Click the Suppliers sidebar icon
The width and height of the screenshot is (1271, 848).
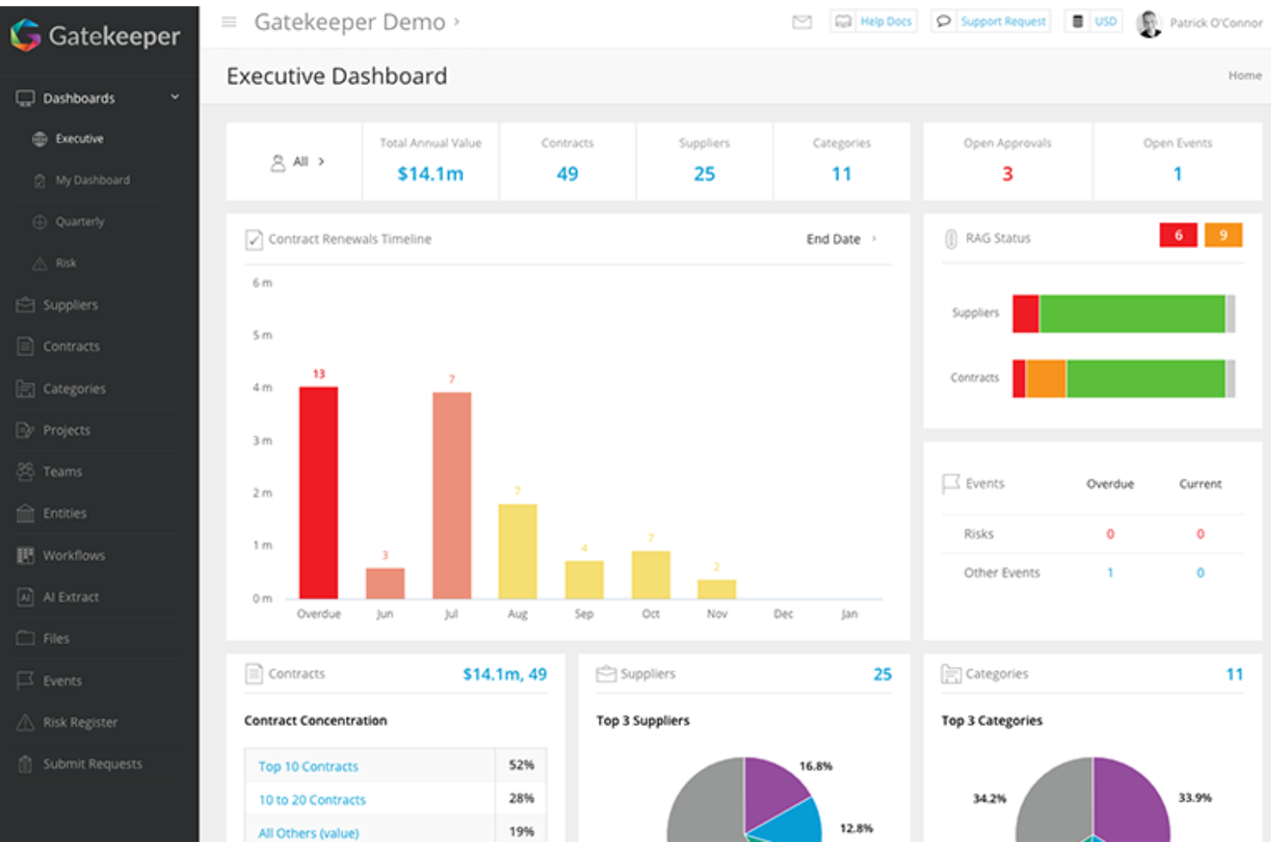26,305
